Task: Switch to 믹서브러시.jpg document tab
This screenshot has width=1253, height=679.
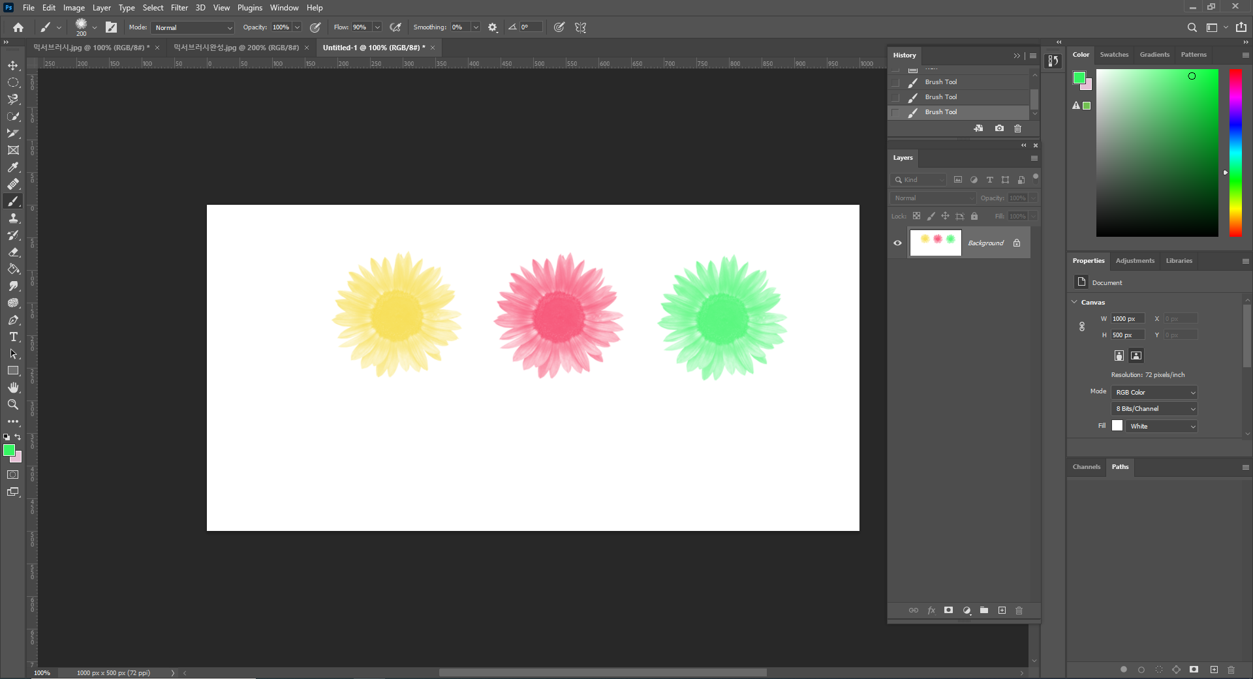Action: click(91, 48)
